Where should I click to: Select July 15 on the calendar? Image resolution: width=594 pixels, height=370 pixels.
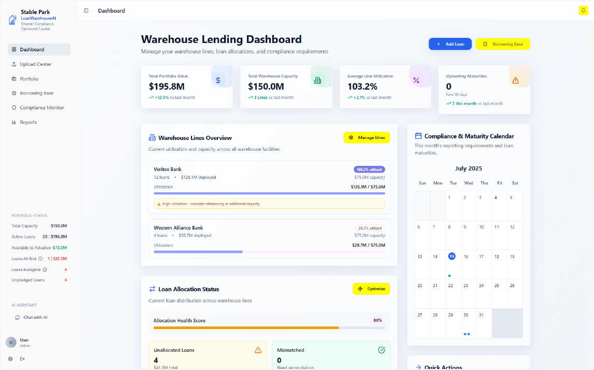tap(451, 256)
